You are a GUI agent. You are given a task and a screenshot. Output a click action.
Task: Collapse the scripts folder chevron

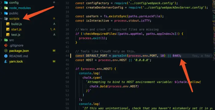[x=1, y=19]
